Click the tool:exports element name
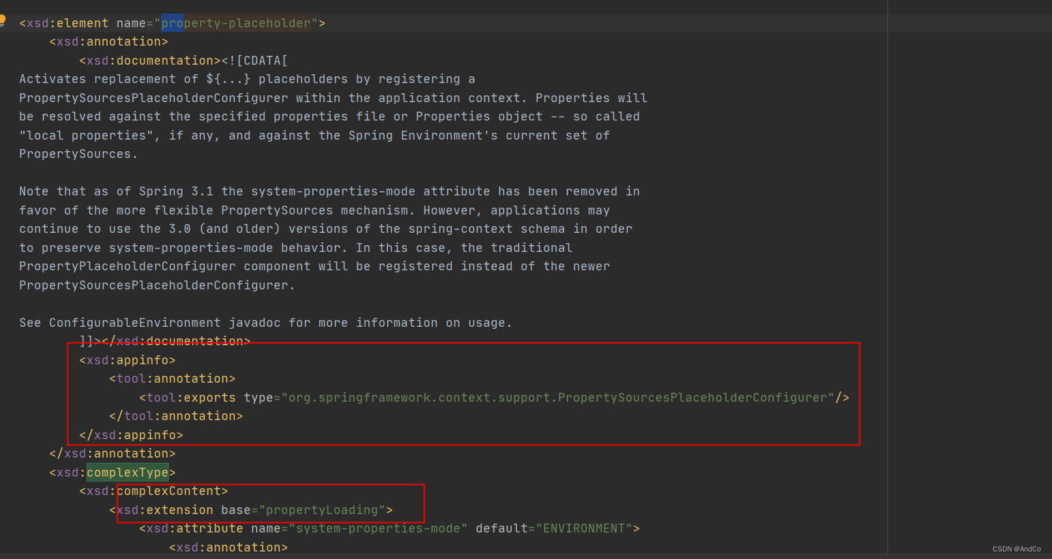 pyautogui.click(x=191, y=398)
